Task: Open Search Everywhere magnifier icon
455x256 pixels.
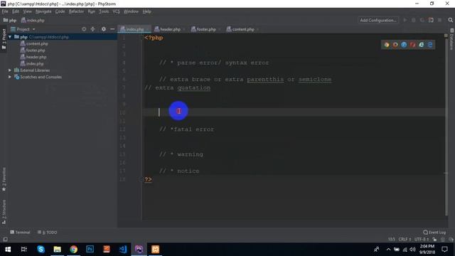Action: pos(450,20)
